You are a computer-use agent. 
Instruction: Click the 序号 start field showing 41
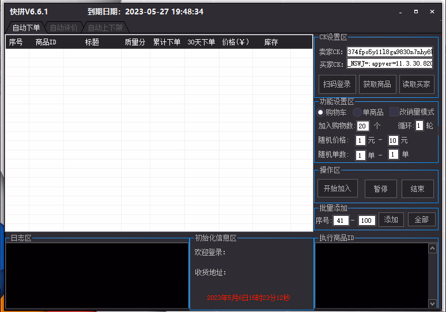tap(341, 220)
